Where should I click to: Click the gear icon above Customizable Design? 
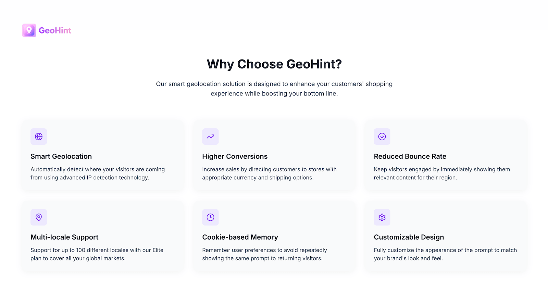pos(382,217)
